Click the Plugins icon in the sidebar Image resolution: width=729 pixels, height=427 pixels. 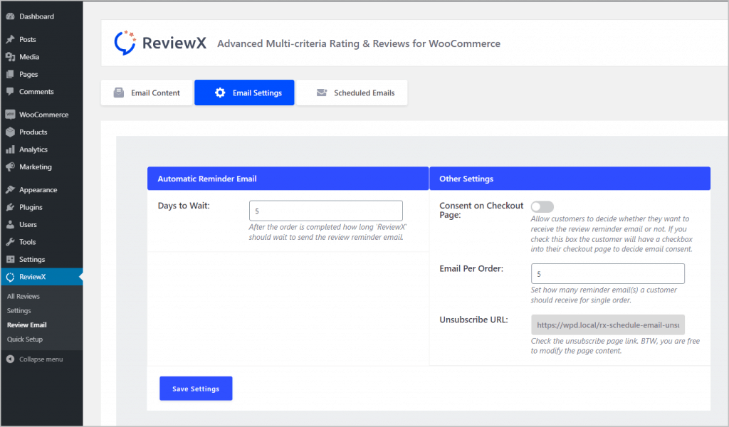tap(11, 206)
